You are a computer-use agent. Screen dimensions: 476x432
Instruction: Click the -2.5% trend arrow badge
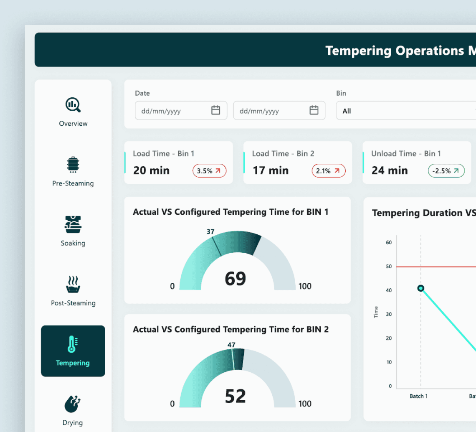(446, 171)
